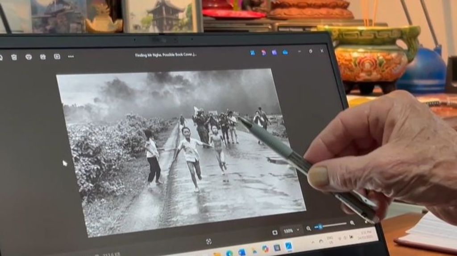
Task: Click the slideshow play icon in toolbar
Action: pos(57,57)
